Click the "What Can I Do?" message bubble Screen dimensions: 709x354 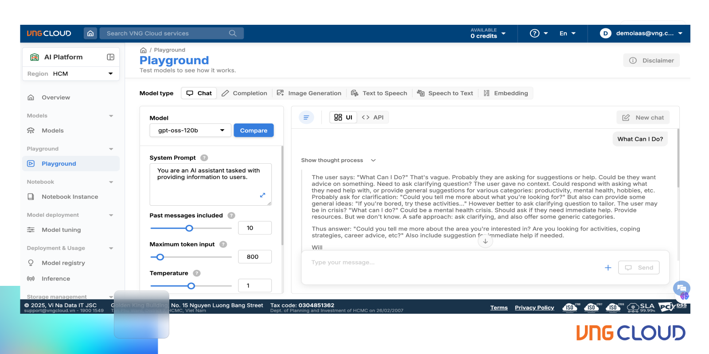point(640,139)
